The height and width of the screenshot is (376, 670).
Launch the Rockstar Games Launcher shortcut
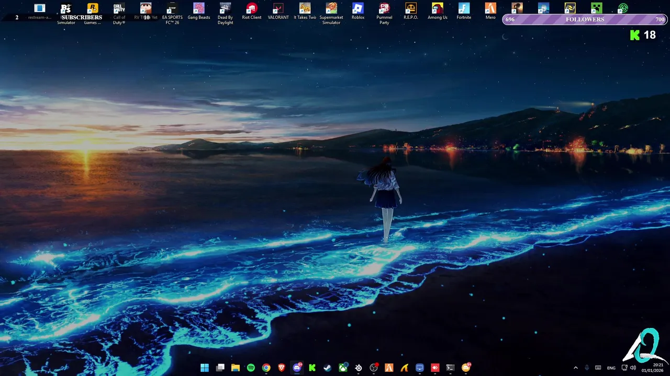coord(93,14)
